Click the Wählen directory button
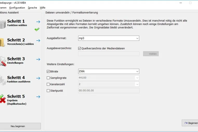 pos(151,54)
